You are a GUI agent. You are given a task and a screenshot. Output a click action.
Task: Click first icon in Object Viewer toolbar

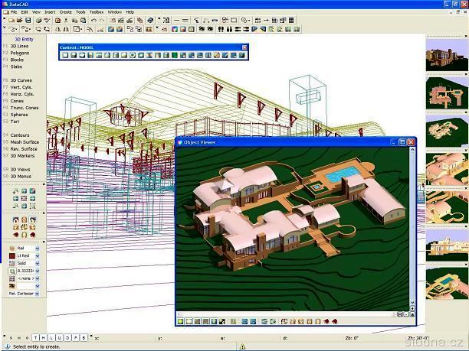(x=181, y=321)
